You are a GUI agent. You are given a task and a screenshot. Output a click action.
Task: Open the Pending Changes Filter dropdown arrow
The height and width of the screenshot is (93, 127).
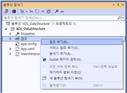[27, 11]
